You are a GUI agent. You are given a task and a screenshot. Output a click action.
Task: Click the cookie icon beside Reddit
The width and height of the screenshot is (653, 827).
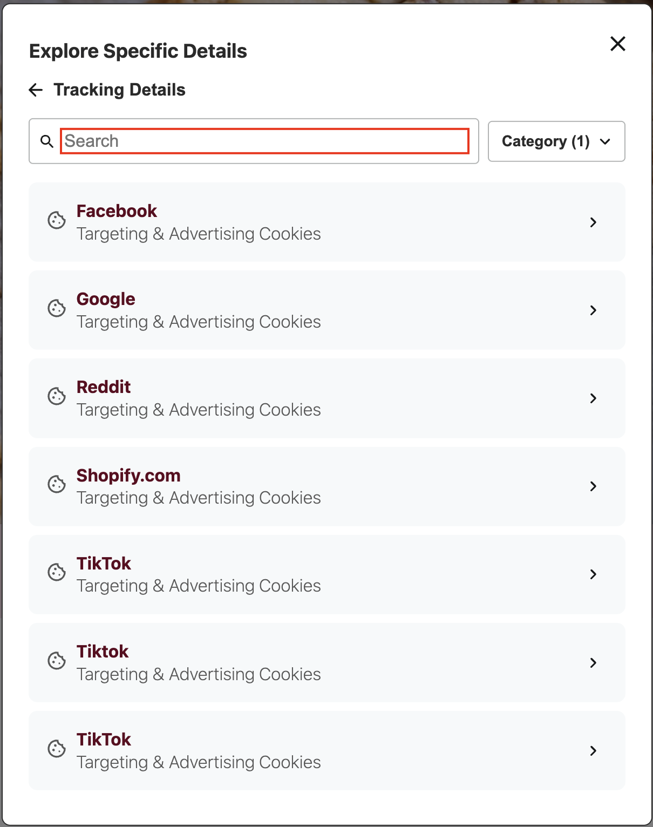point(56,397)
